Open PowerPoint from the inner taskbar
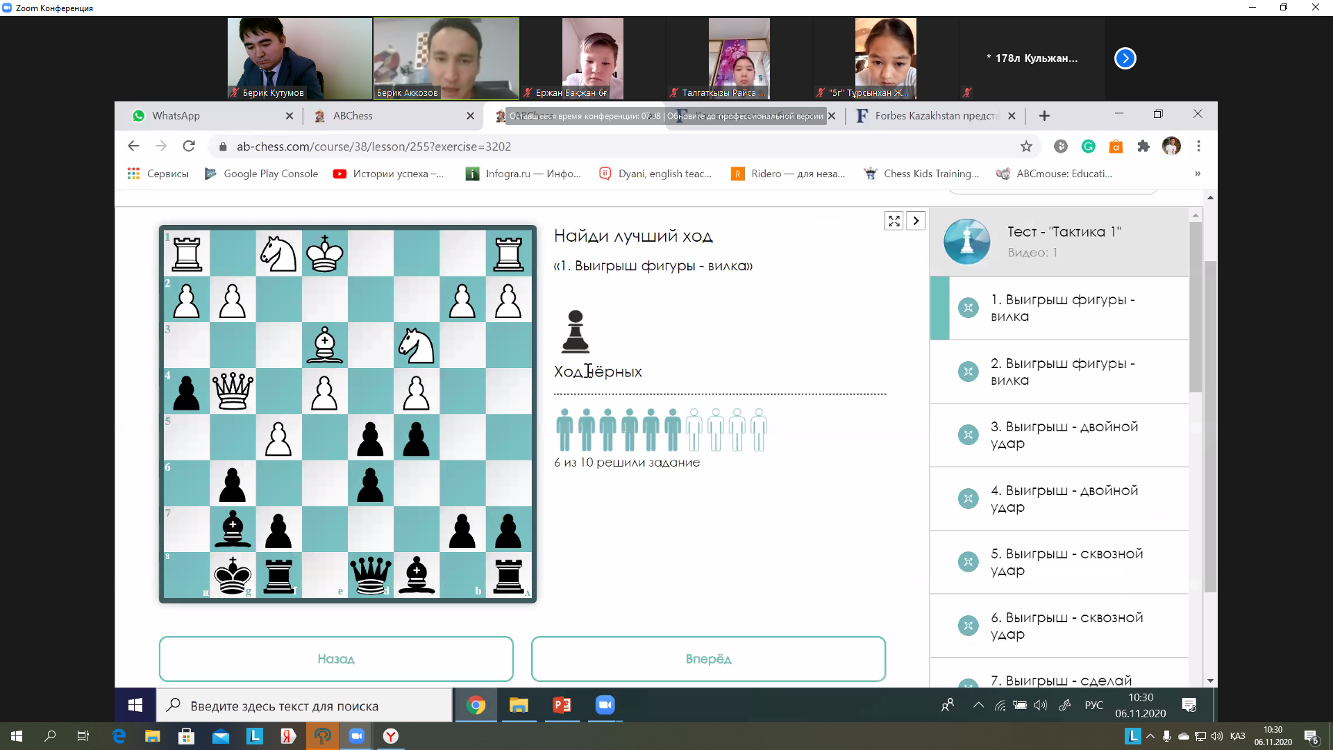This screenshot has width=1333, height=750. [562, 706]
